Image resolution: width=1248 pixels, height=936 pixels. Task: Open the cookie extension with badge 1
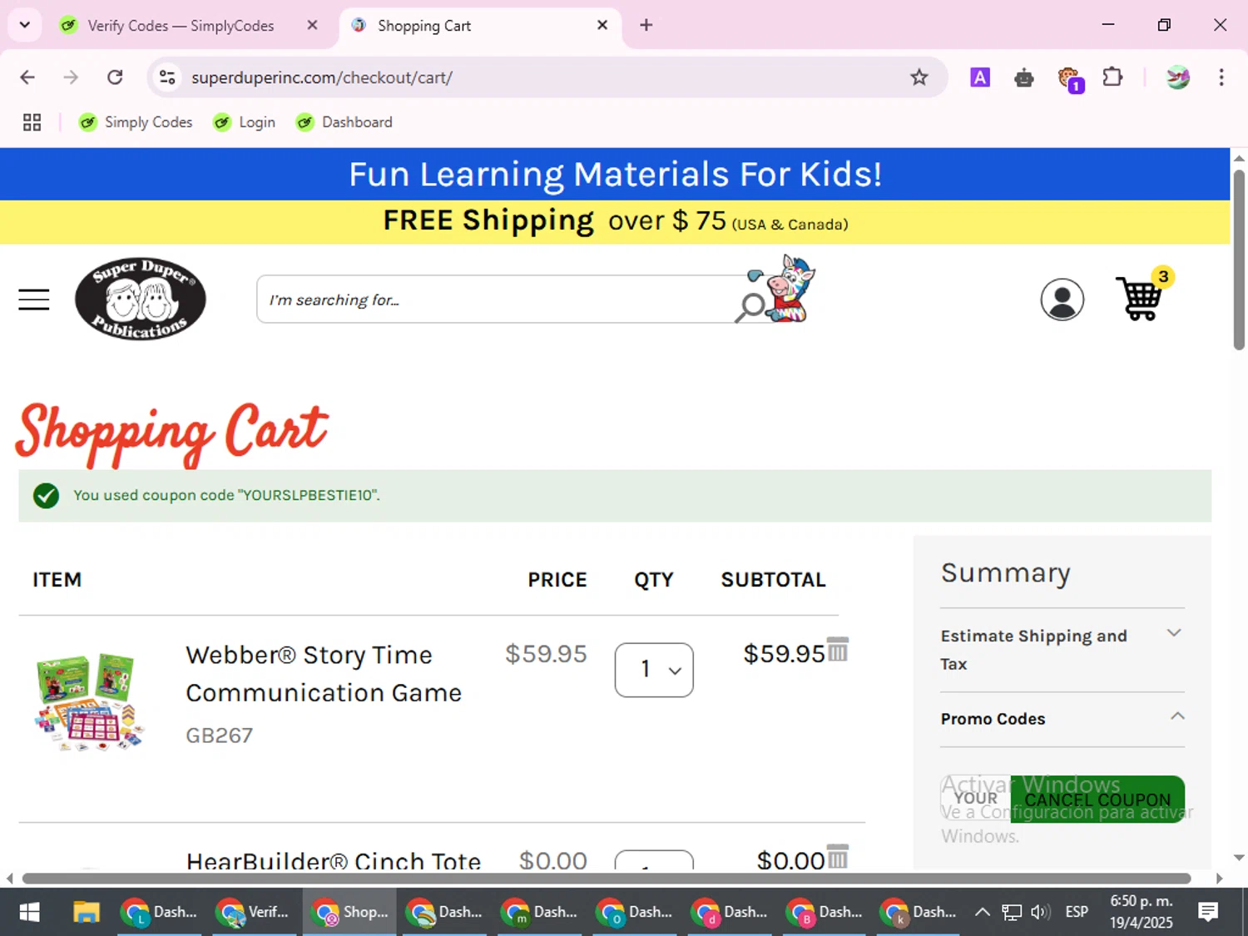1070,79
